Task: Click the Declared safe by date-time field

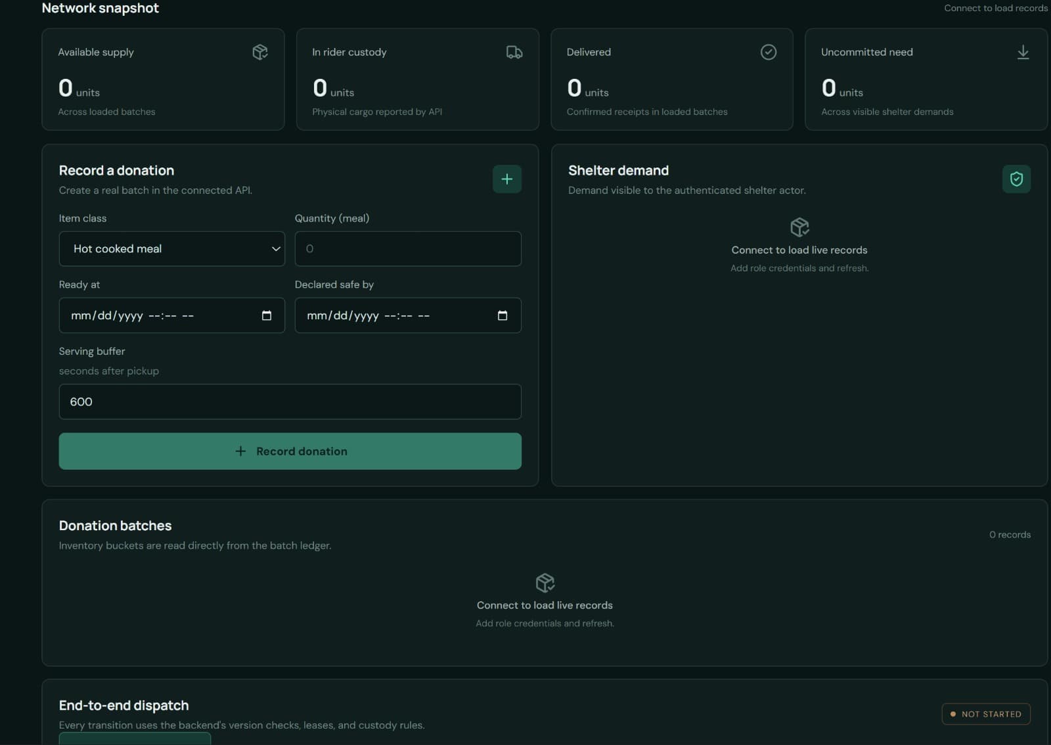Action: pyautogui.click(x=408, y=315)
